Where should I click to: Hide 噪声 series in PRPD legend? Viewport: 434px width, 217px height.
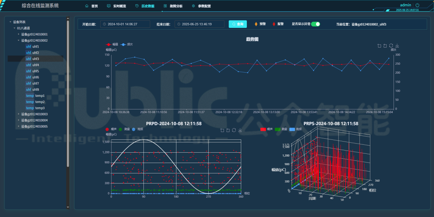pos(111,129)
